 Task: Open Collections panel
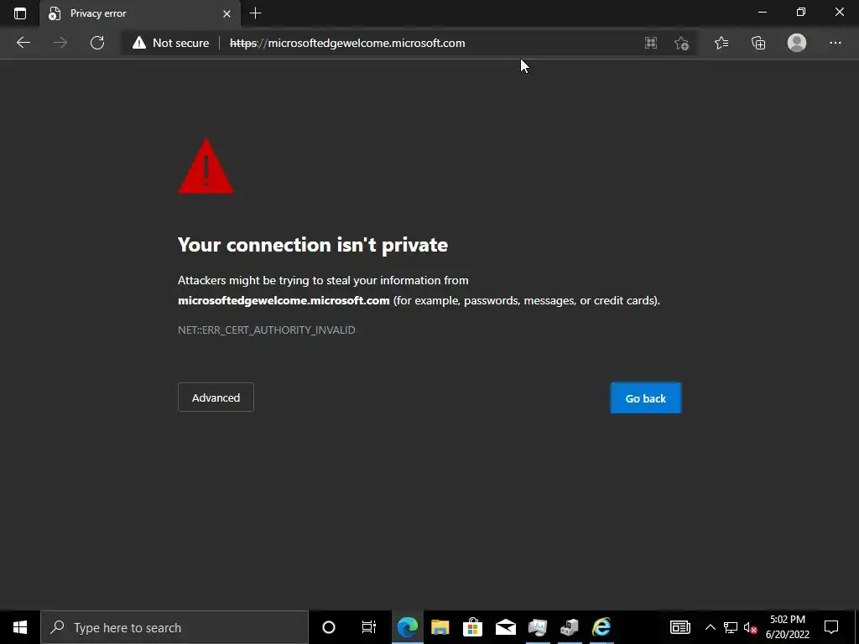pyautogui.click(x=758, y=43)
